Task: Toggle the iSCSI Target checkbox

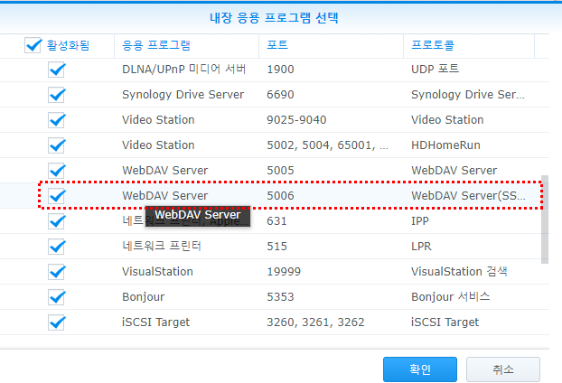Action: (57, 322)
